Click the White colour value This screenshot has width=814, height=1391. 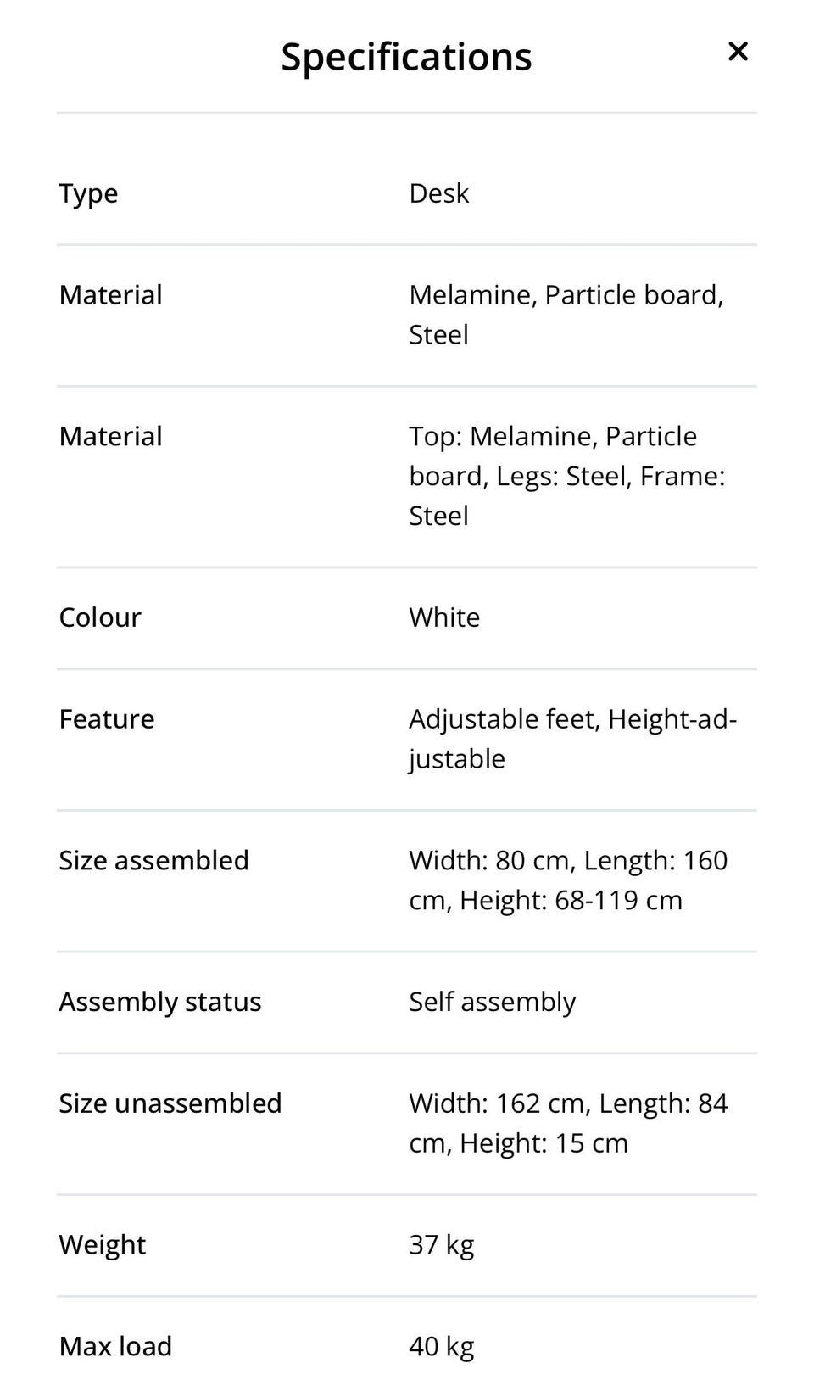coord(444,617)
